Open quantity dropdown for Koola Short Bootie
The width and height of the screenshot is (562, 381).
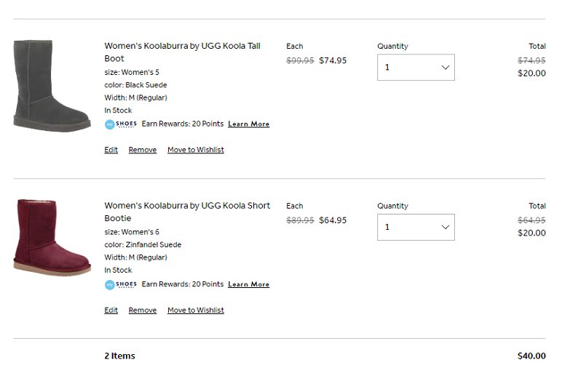(416, 227)
